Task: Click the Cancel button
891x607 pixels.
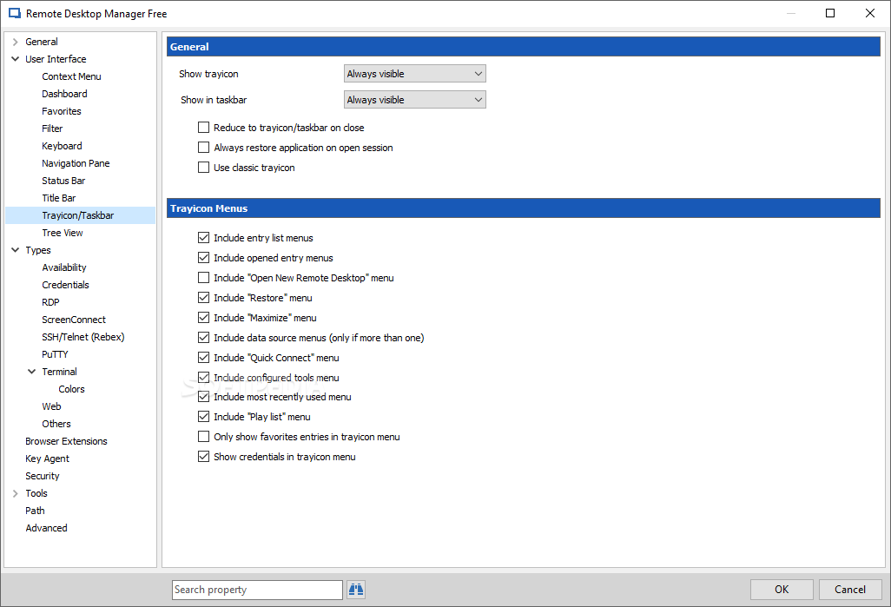Action: 850,590
